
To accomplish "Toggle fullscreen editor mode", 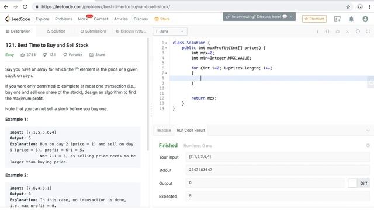I will click(368, 32).
